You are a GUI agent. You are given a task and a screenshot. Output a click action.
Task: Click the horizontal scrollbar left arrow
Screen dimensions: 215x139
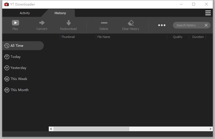pyautogui.click(x=51, y=129)
